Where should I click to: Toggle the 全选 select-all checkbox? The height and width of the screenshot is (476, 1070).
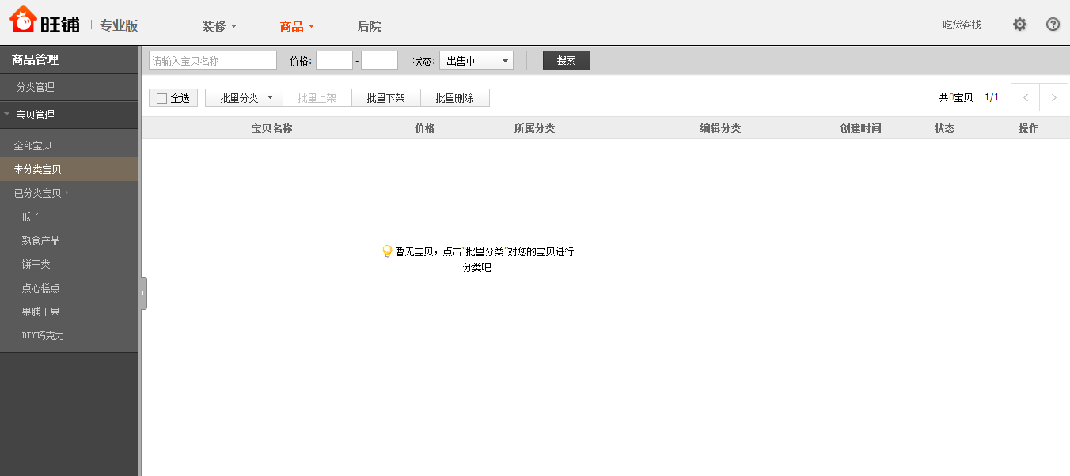tap(162, 99)
